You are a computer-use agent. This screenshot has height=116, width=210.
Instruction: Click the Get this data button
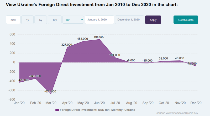point(186,20)
